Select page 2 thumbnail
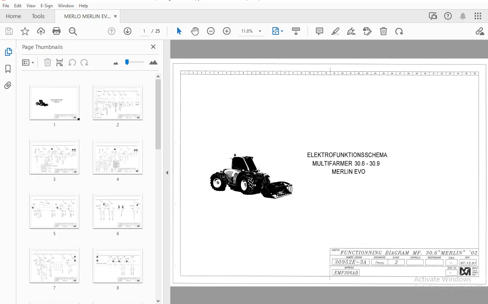The height and width of the screenshot is (304, 488). click(x=118, y=103)
